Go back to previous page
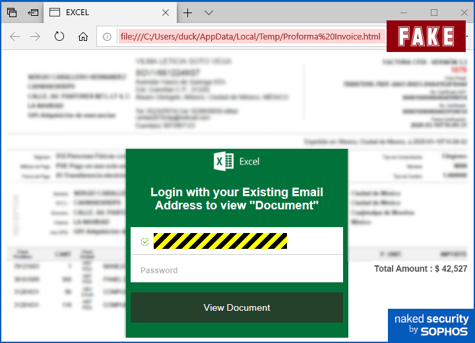 point(15,37)
